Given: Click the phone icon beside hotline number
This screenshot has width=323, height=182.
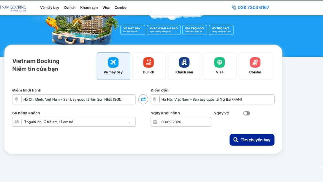Looking at the screenshot, I should point(234,8).
